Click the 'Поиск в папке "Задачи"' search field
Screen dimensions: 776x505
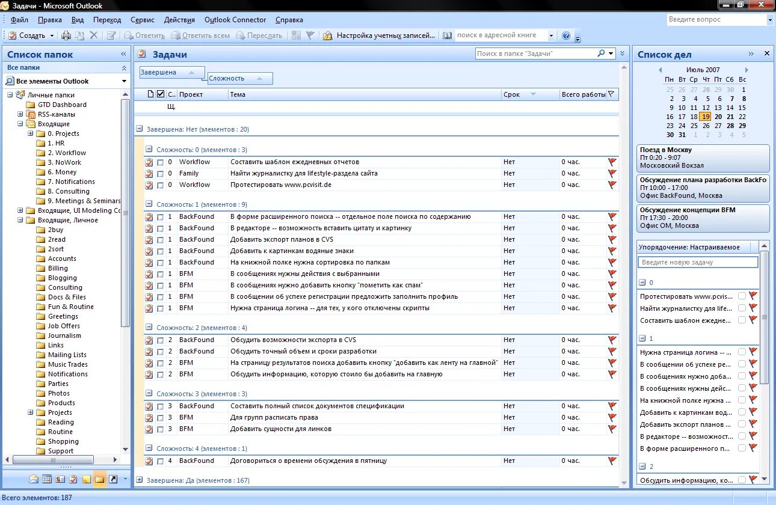pyautogui.click(x=535, y=54)
